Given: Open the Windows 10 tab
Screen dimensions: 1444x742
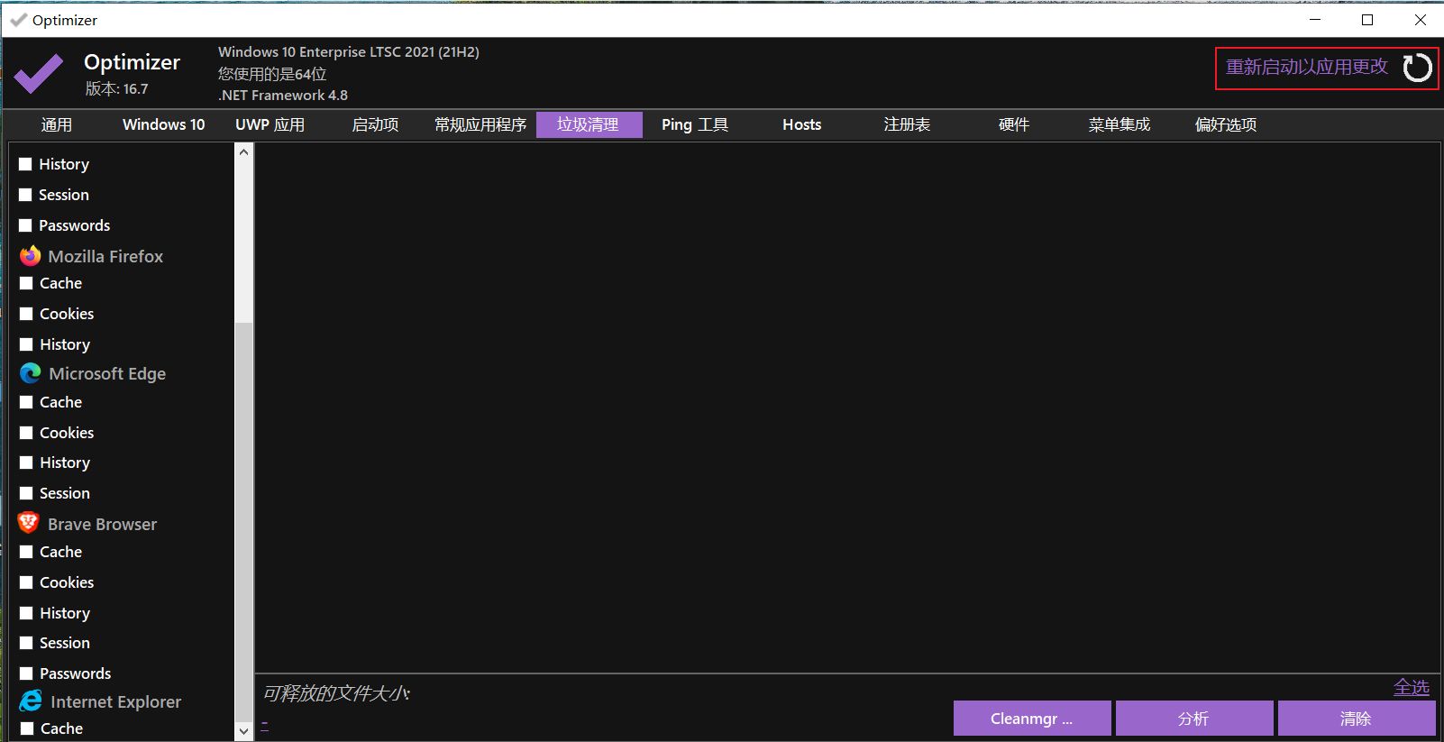Looking at the screenshot, I should point(163,124).
